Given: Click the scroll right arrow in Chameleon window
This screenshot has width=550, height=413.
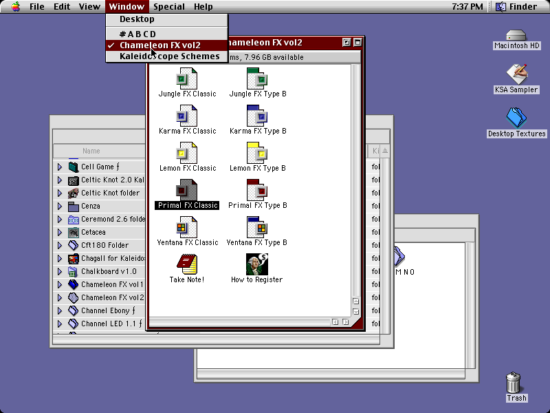Looking at the screenshot, I should [x=346, y=322].
